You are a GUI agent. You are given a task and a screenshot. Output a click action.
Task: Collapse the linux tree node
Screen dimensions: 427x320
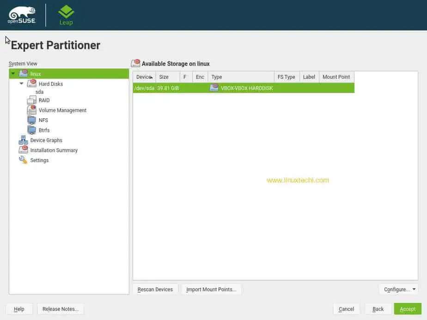click(x=13, y=73)
